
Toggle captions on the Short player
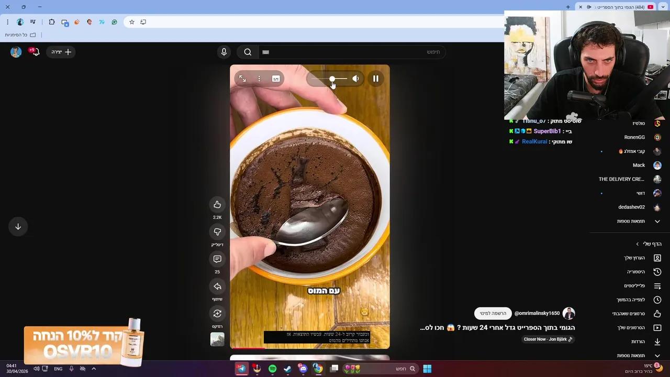[276, 79]
